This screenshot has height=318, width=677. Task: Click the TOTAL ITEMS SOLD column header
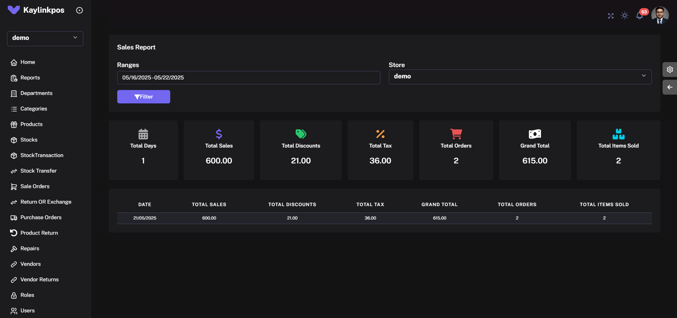pyautogui.click(x=604, y=204)
